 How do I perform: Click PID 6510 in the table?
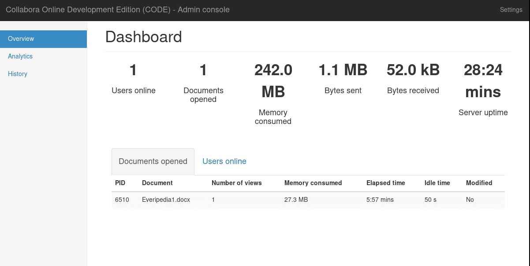coord(122,200)
